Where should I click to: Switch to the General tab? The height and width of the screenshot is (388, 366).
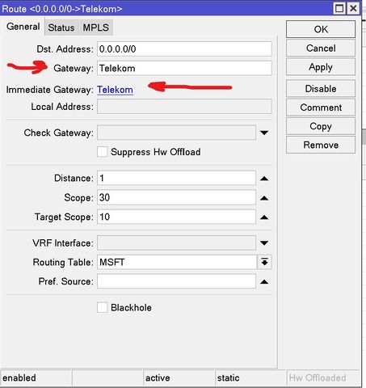point(23,27)
